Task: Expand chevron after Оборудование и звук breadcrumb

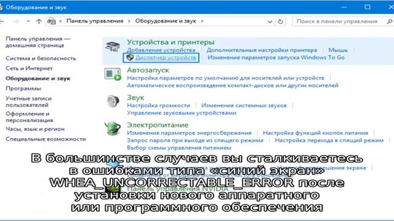Action: click(x=202, y=21)
